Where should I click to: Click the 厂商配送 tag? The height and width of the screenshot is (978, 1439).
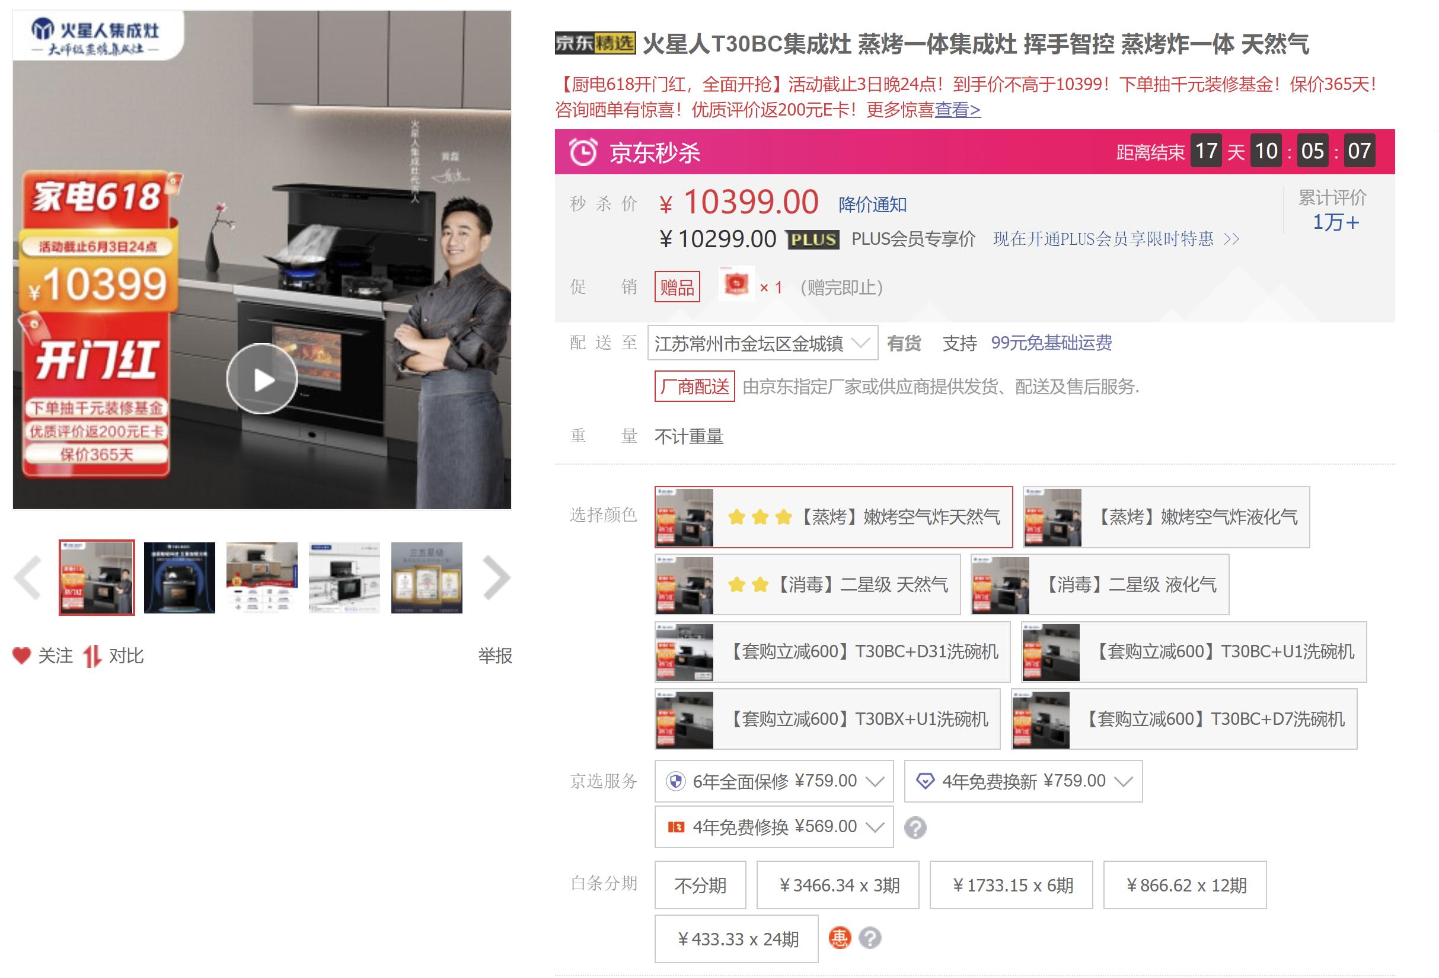[694, 387]
